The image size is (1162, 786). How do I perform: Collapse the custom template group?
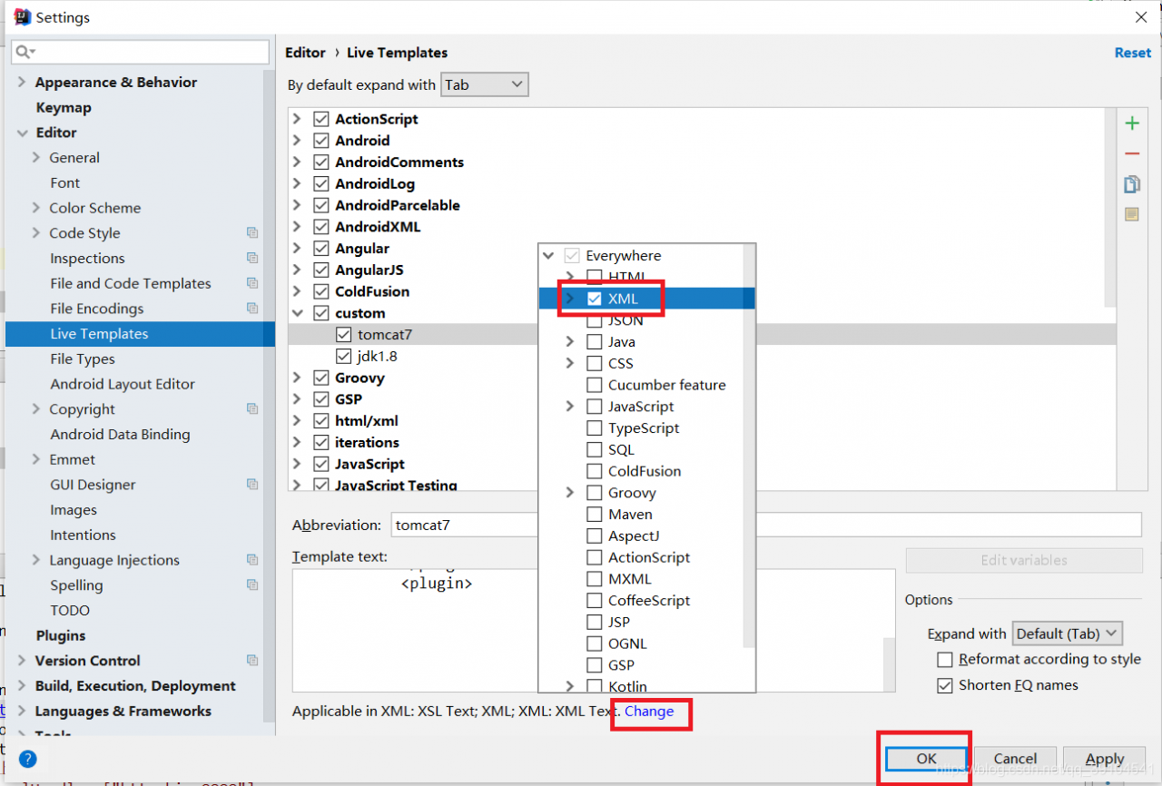coord(297,313)
